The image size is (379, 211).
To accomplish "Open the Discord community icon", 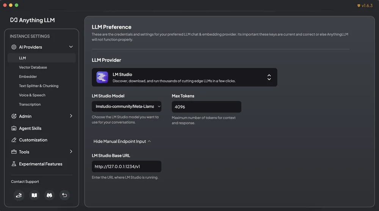I will 49,195.
